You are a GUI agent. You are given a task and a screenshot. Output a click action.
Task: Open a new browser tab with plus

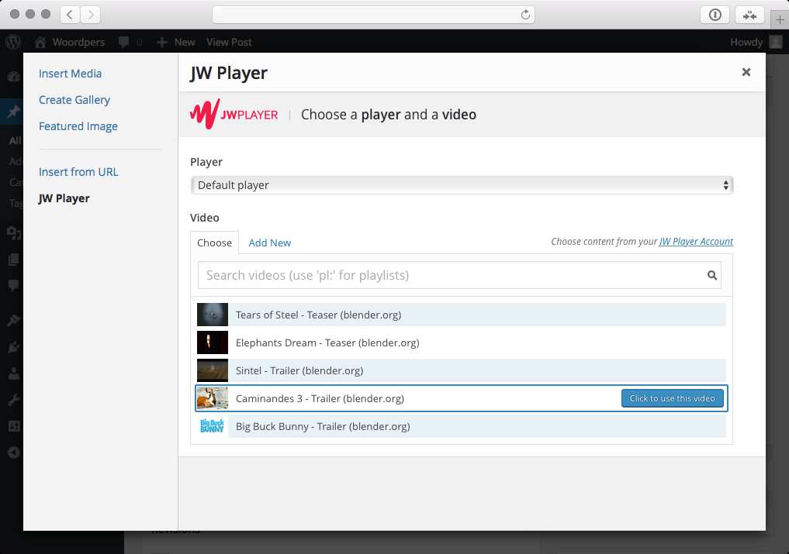(x=780, y=20)
